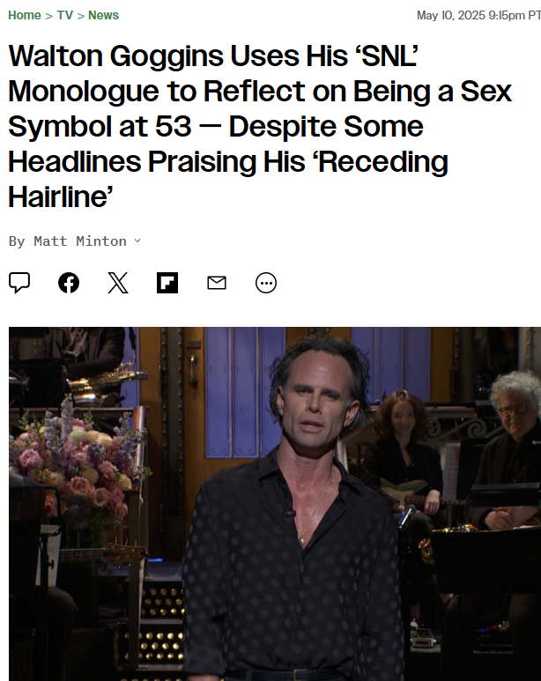Email the article using envelope icon
The width and height of the screenshot is (541, 681).
tap(217, 283)
